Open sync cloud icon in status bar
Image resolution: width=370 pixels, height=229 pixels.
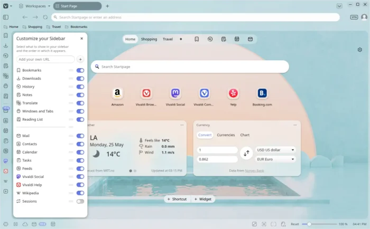point(25,224)
